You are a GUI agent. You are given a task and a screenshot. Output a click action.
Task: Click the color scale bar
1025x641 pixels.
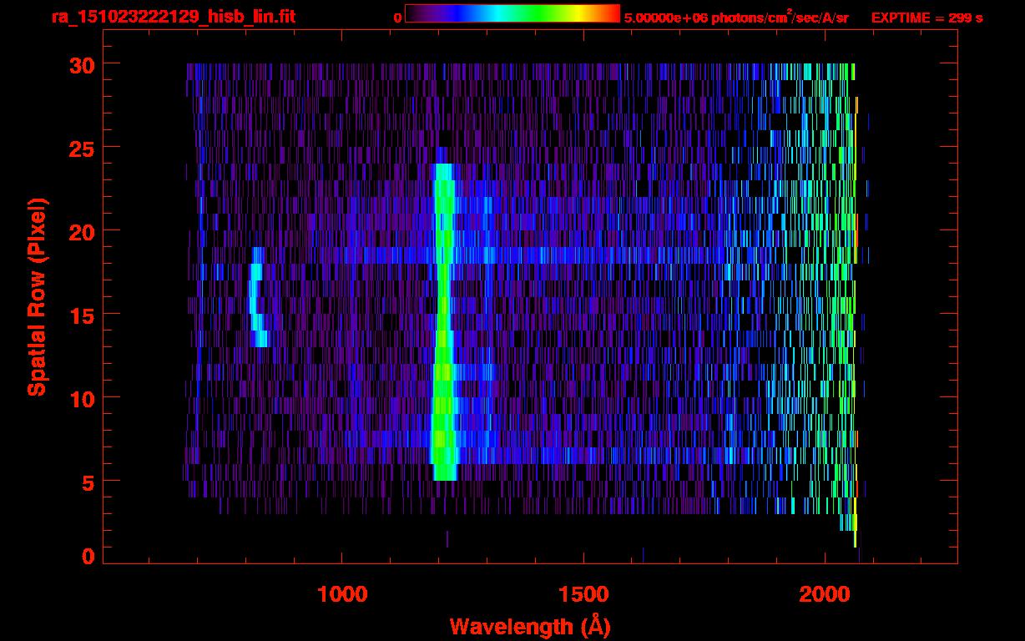tap(512, 14)
